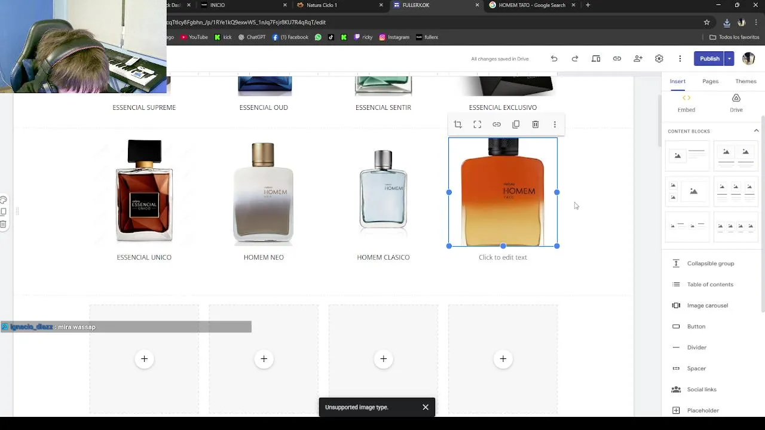Open the ricky bookmark

click(363, 37)
